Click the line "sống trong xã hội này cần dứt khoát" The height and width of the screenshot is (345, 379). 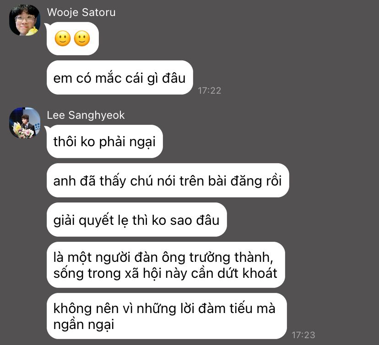165,273
